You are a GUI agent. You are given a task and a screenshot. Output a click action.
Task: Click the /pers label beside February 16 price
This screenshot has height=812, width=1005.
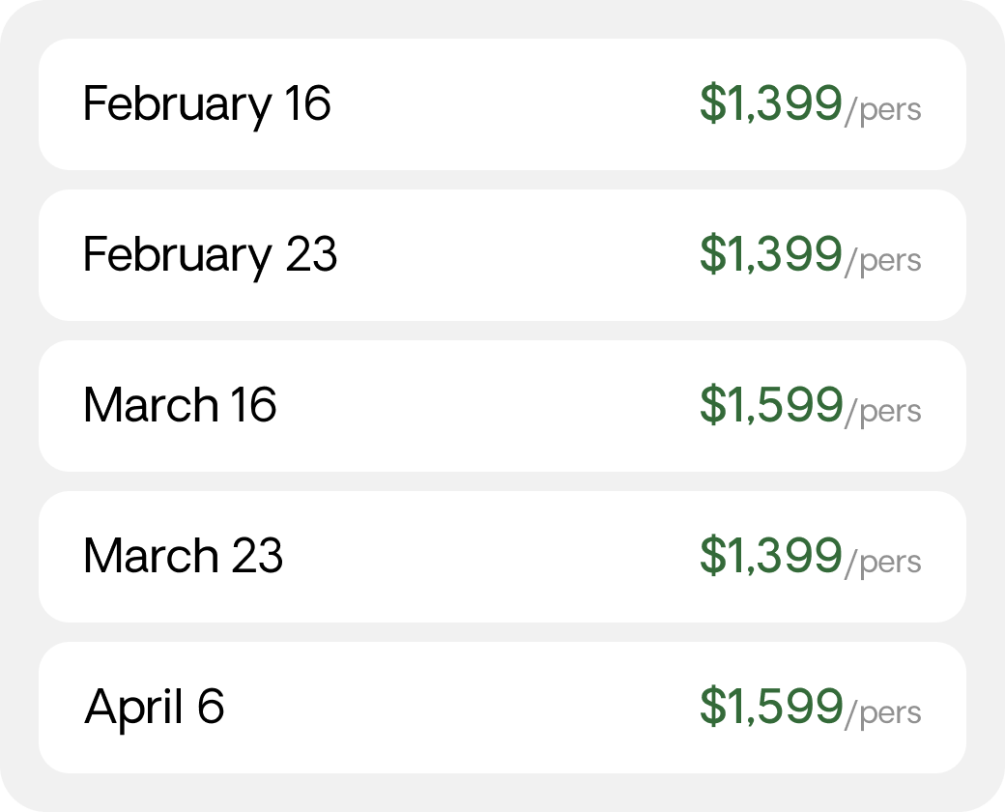click(x=883, y=110)
